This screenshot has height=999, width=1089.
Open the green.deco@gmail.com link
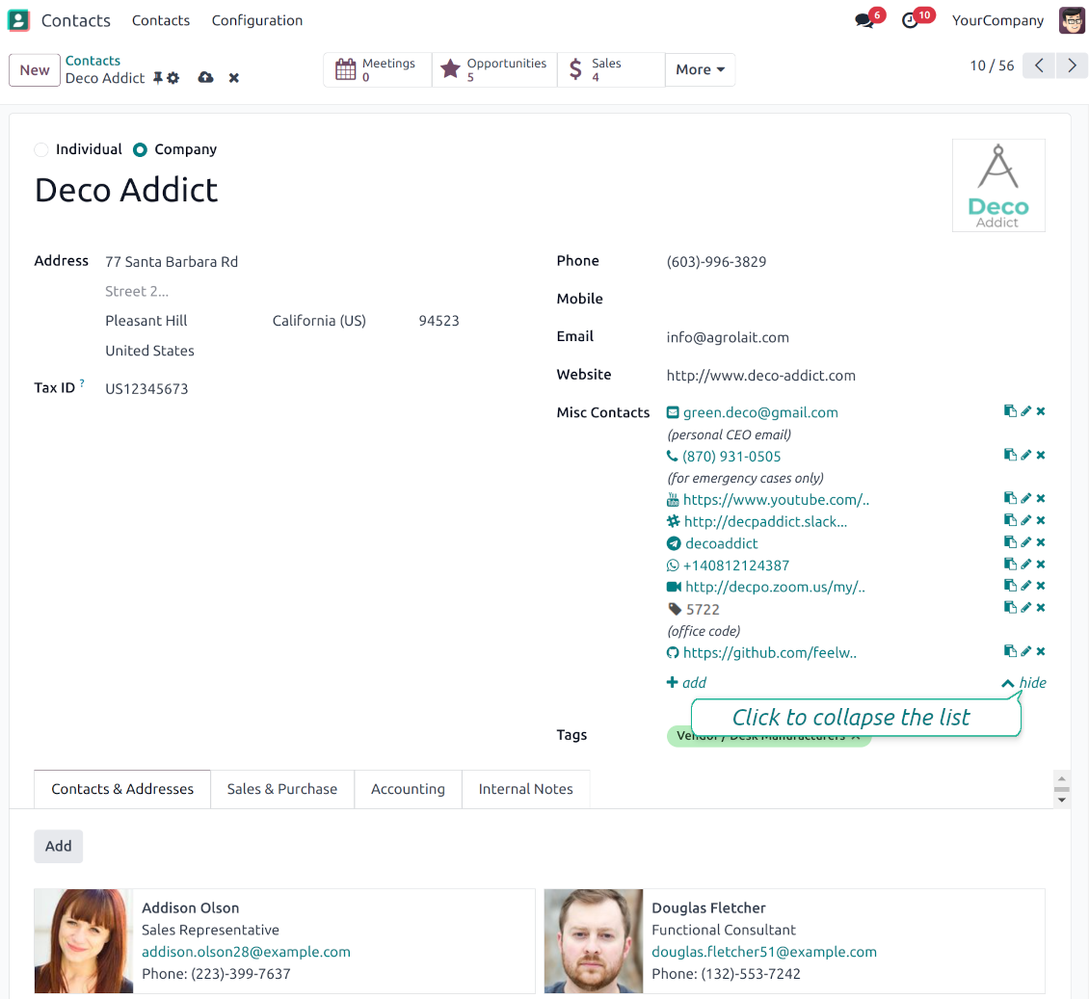click(760, 412)
